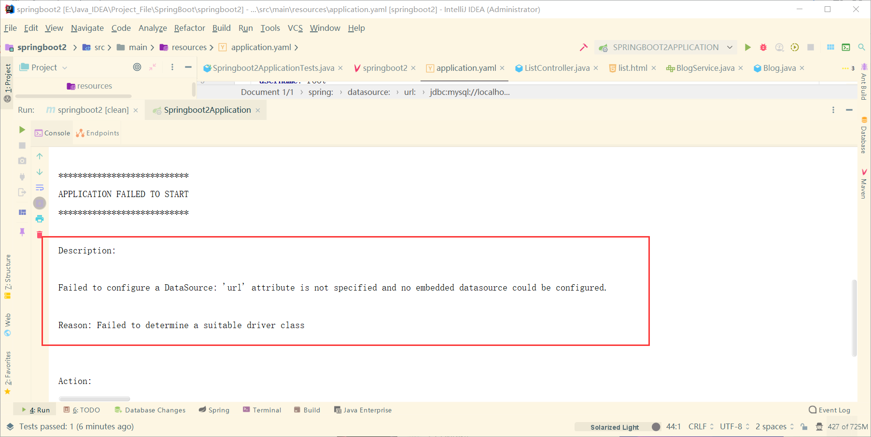Screen dimensions: 871x437
Task: Click Down the Stack Trace arrow
Action: [40, 172]
